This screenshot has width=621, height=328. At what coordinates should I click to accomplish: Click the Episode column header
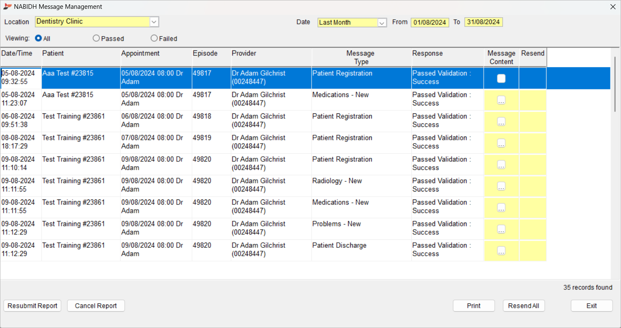[211, 58]
